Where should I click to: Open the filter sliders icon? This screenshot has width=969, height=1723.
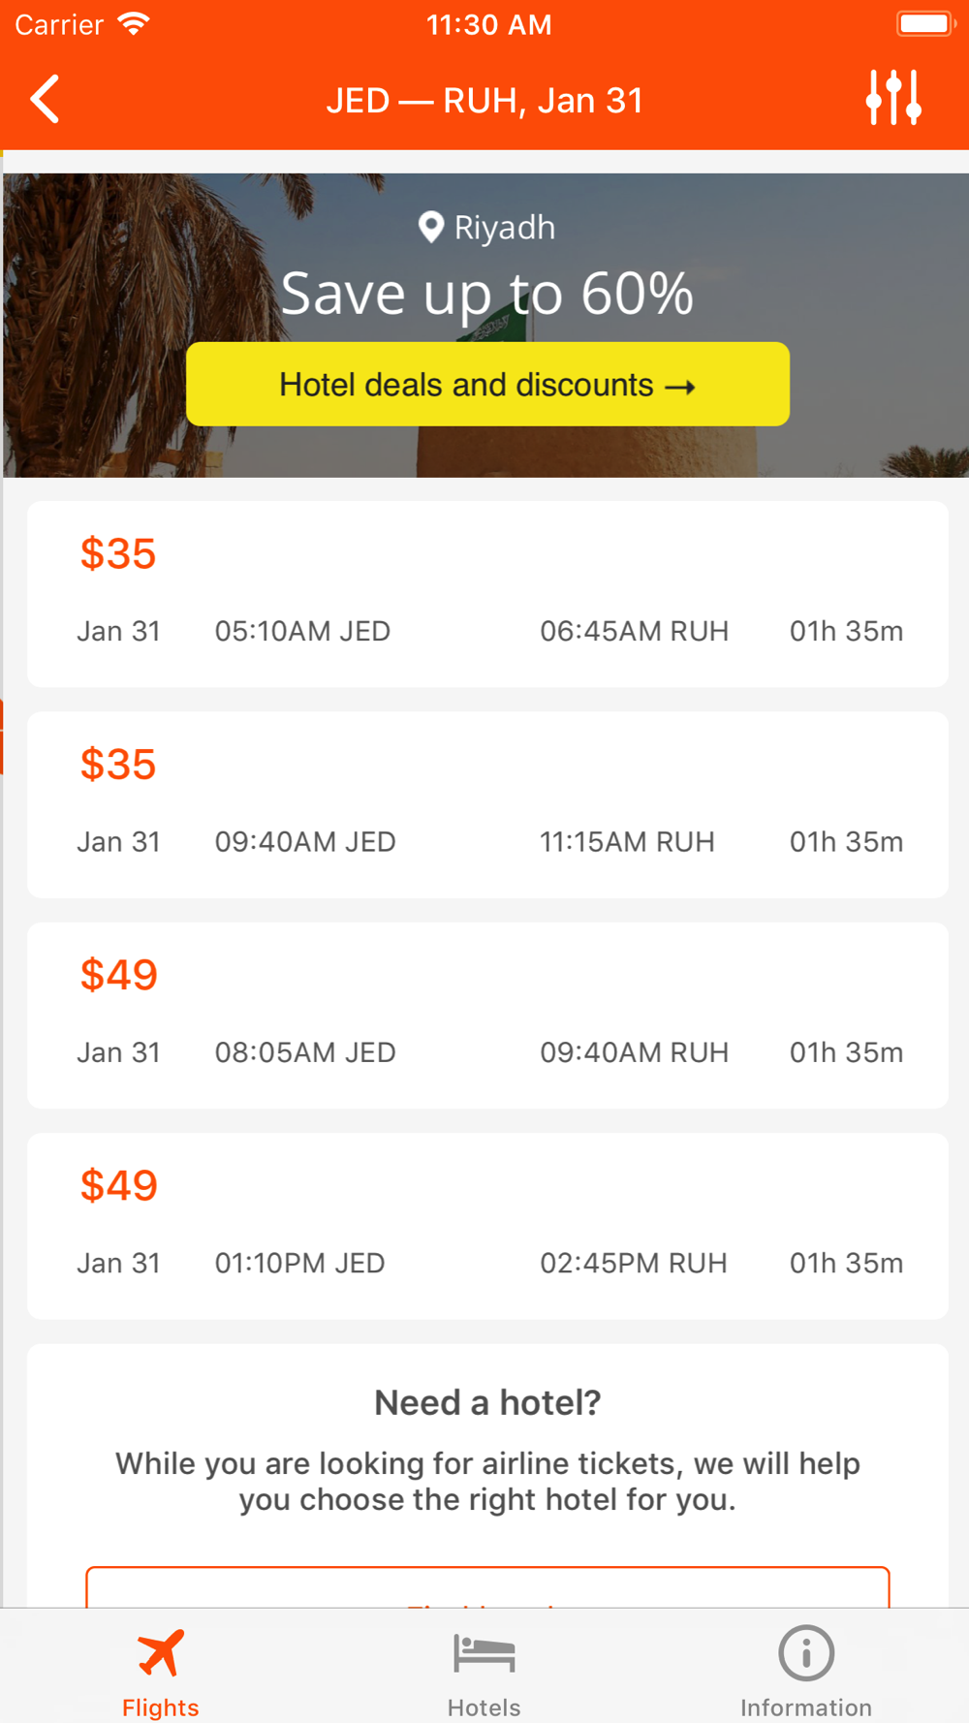tap(893, 98)
